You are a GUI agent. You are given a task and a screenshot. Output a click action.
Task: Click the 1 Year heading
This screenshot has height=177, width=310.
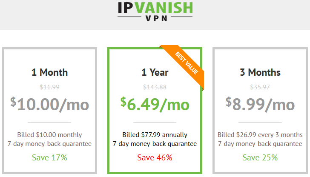pyautogui.click(x=155, y=72)
